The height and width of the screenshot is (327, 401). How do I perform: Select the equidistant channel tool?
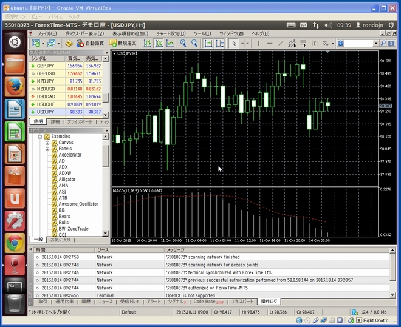[292, 44]
